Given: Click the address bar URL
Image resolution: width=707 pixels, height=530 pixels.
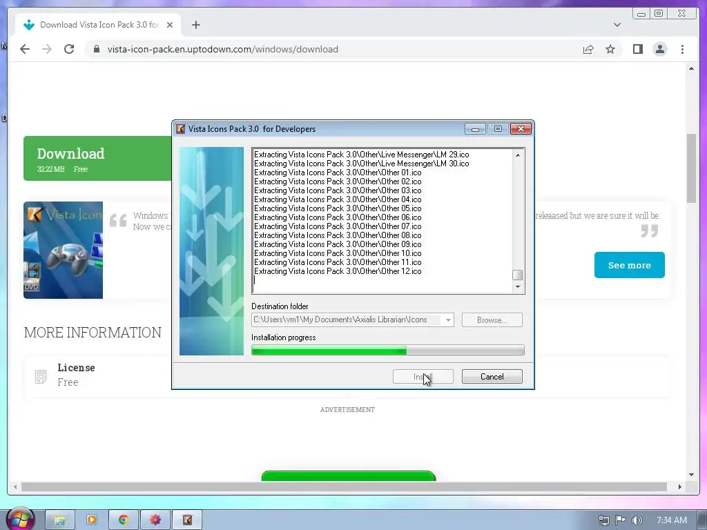Looking at the screenshot, I should [223, 49].
